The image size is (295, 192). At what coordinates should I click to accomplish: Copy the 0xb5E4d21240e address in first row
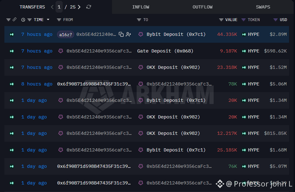point(121,34)
